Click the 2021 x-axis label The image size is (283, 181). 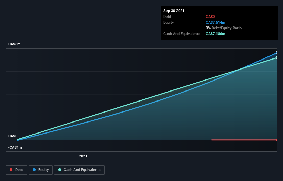click(83, 156)
